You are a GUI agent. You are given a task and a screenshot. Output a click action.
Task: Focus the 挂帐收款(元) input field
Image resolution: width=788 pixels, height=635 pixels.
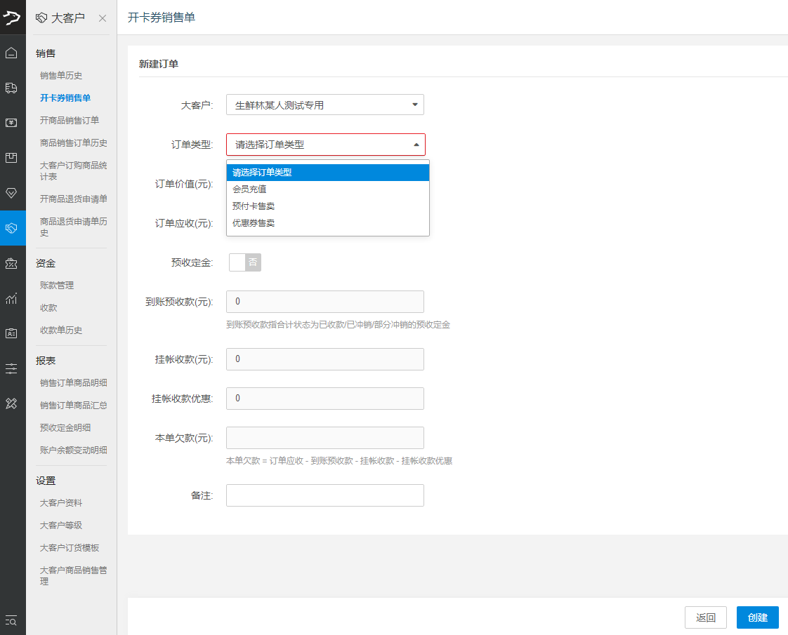[325, 359]
